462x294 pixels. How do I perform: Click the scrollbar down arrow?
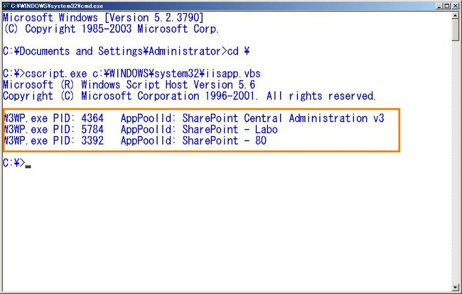456,287
